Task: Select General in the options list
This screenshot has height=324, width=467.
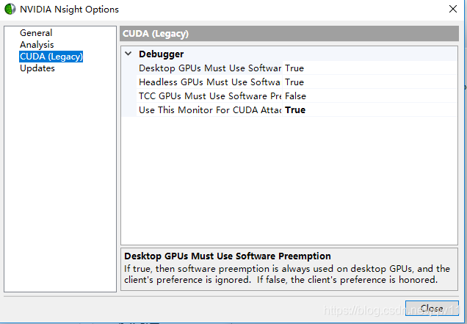Action: pos(36,33)
